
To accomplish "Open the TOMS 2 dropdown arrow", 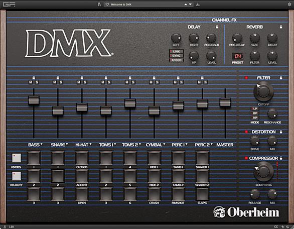I will [139, 144].
